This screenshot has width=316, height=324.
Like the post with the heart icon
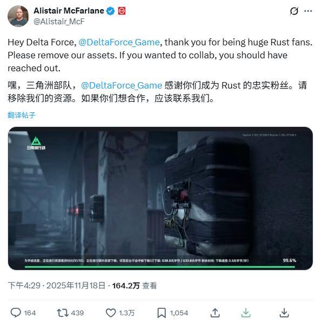point(111,313)
